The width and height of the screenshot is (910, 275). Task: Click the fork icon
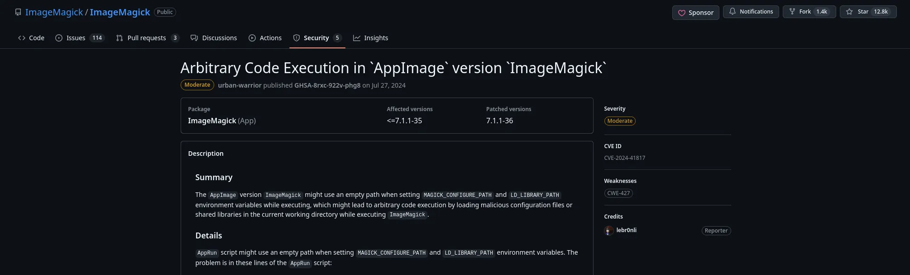(x=792, y=12)
